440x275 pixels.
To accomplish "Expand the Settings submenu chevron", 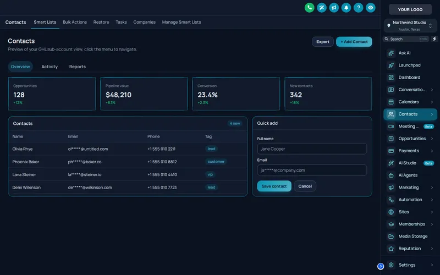I will 432,265.
